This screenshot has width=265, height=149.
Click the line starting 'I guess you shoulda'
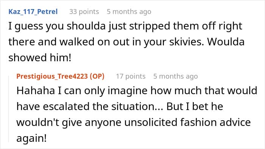[x=125, y=26]
